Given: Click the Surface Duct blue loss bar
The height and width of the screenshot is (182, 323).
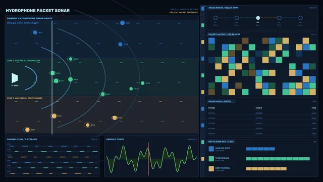Looking at the screenshot, I should pos(260,149).
